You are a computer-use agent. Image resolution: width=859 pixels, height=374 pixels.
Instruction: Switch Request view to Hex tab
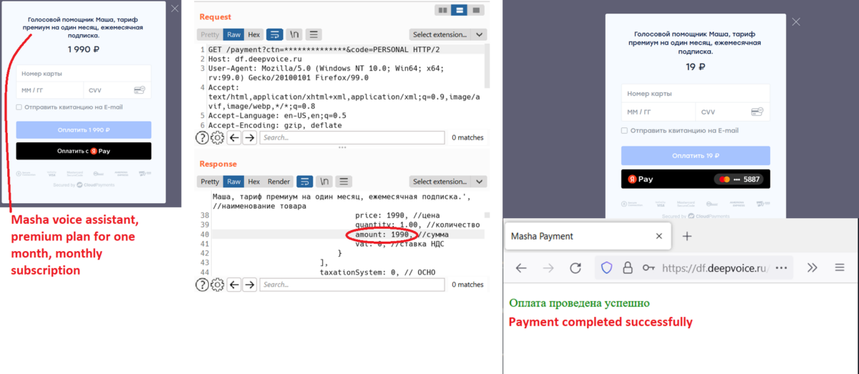coord(254,34)
